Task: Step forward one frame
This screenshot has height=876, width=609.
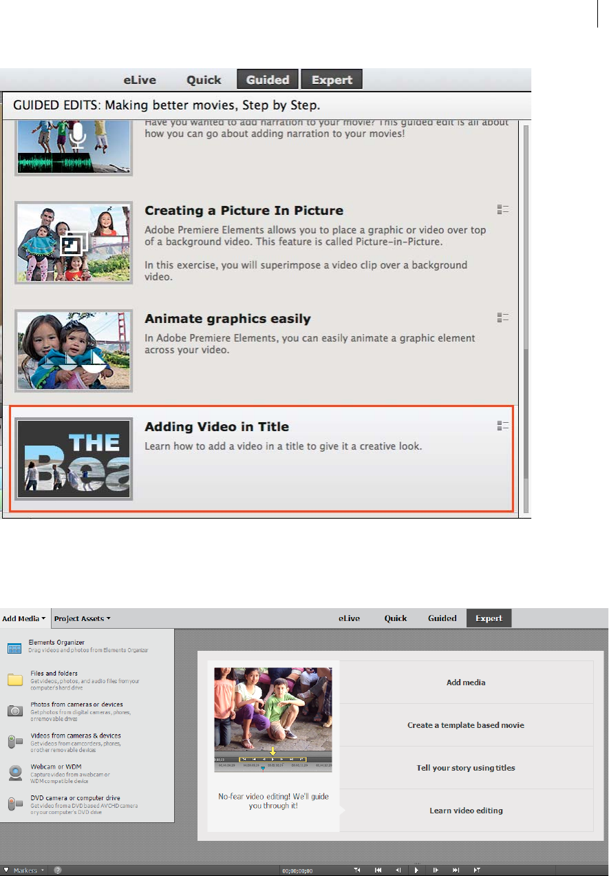Action: click(436, 870)
